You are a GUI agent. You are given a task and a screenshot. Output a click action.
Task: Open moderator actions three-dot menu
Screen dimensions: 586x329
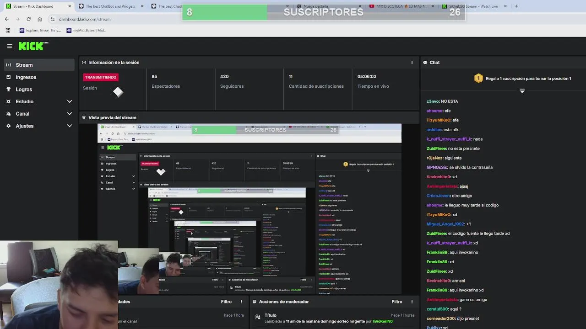(x=412, y=302)
